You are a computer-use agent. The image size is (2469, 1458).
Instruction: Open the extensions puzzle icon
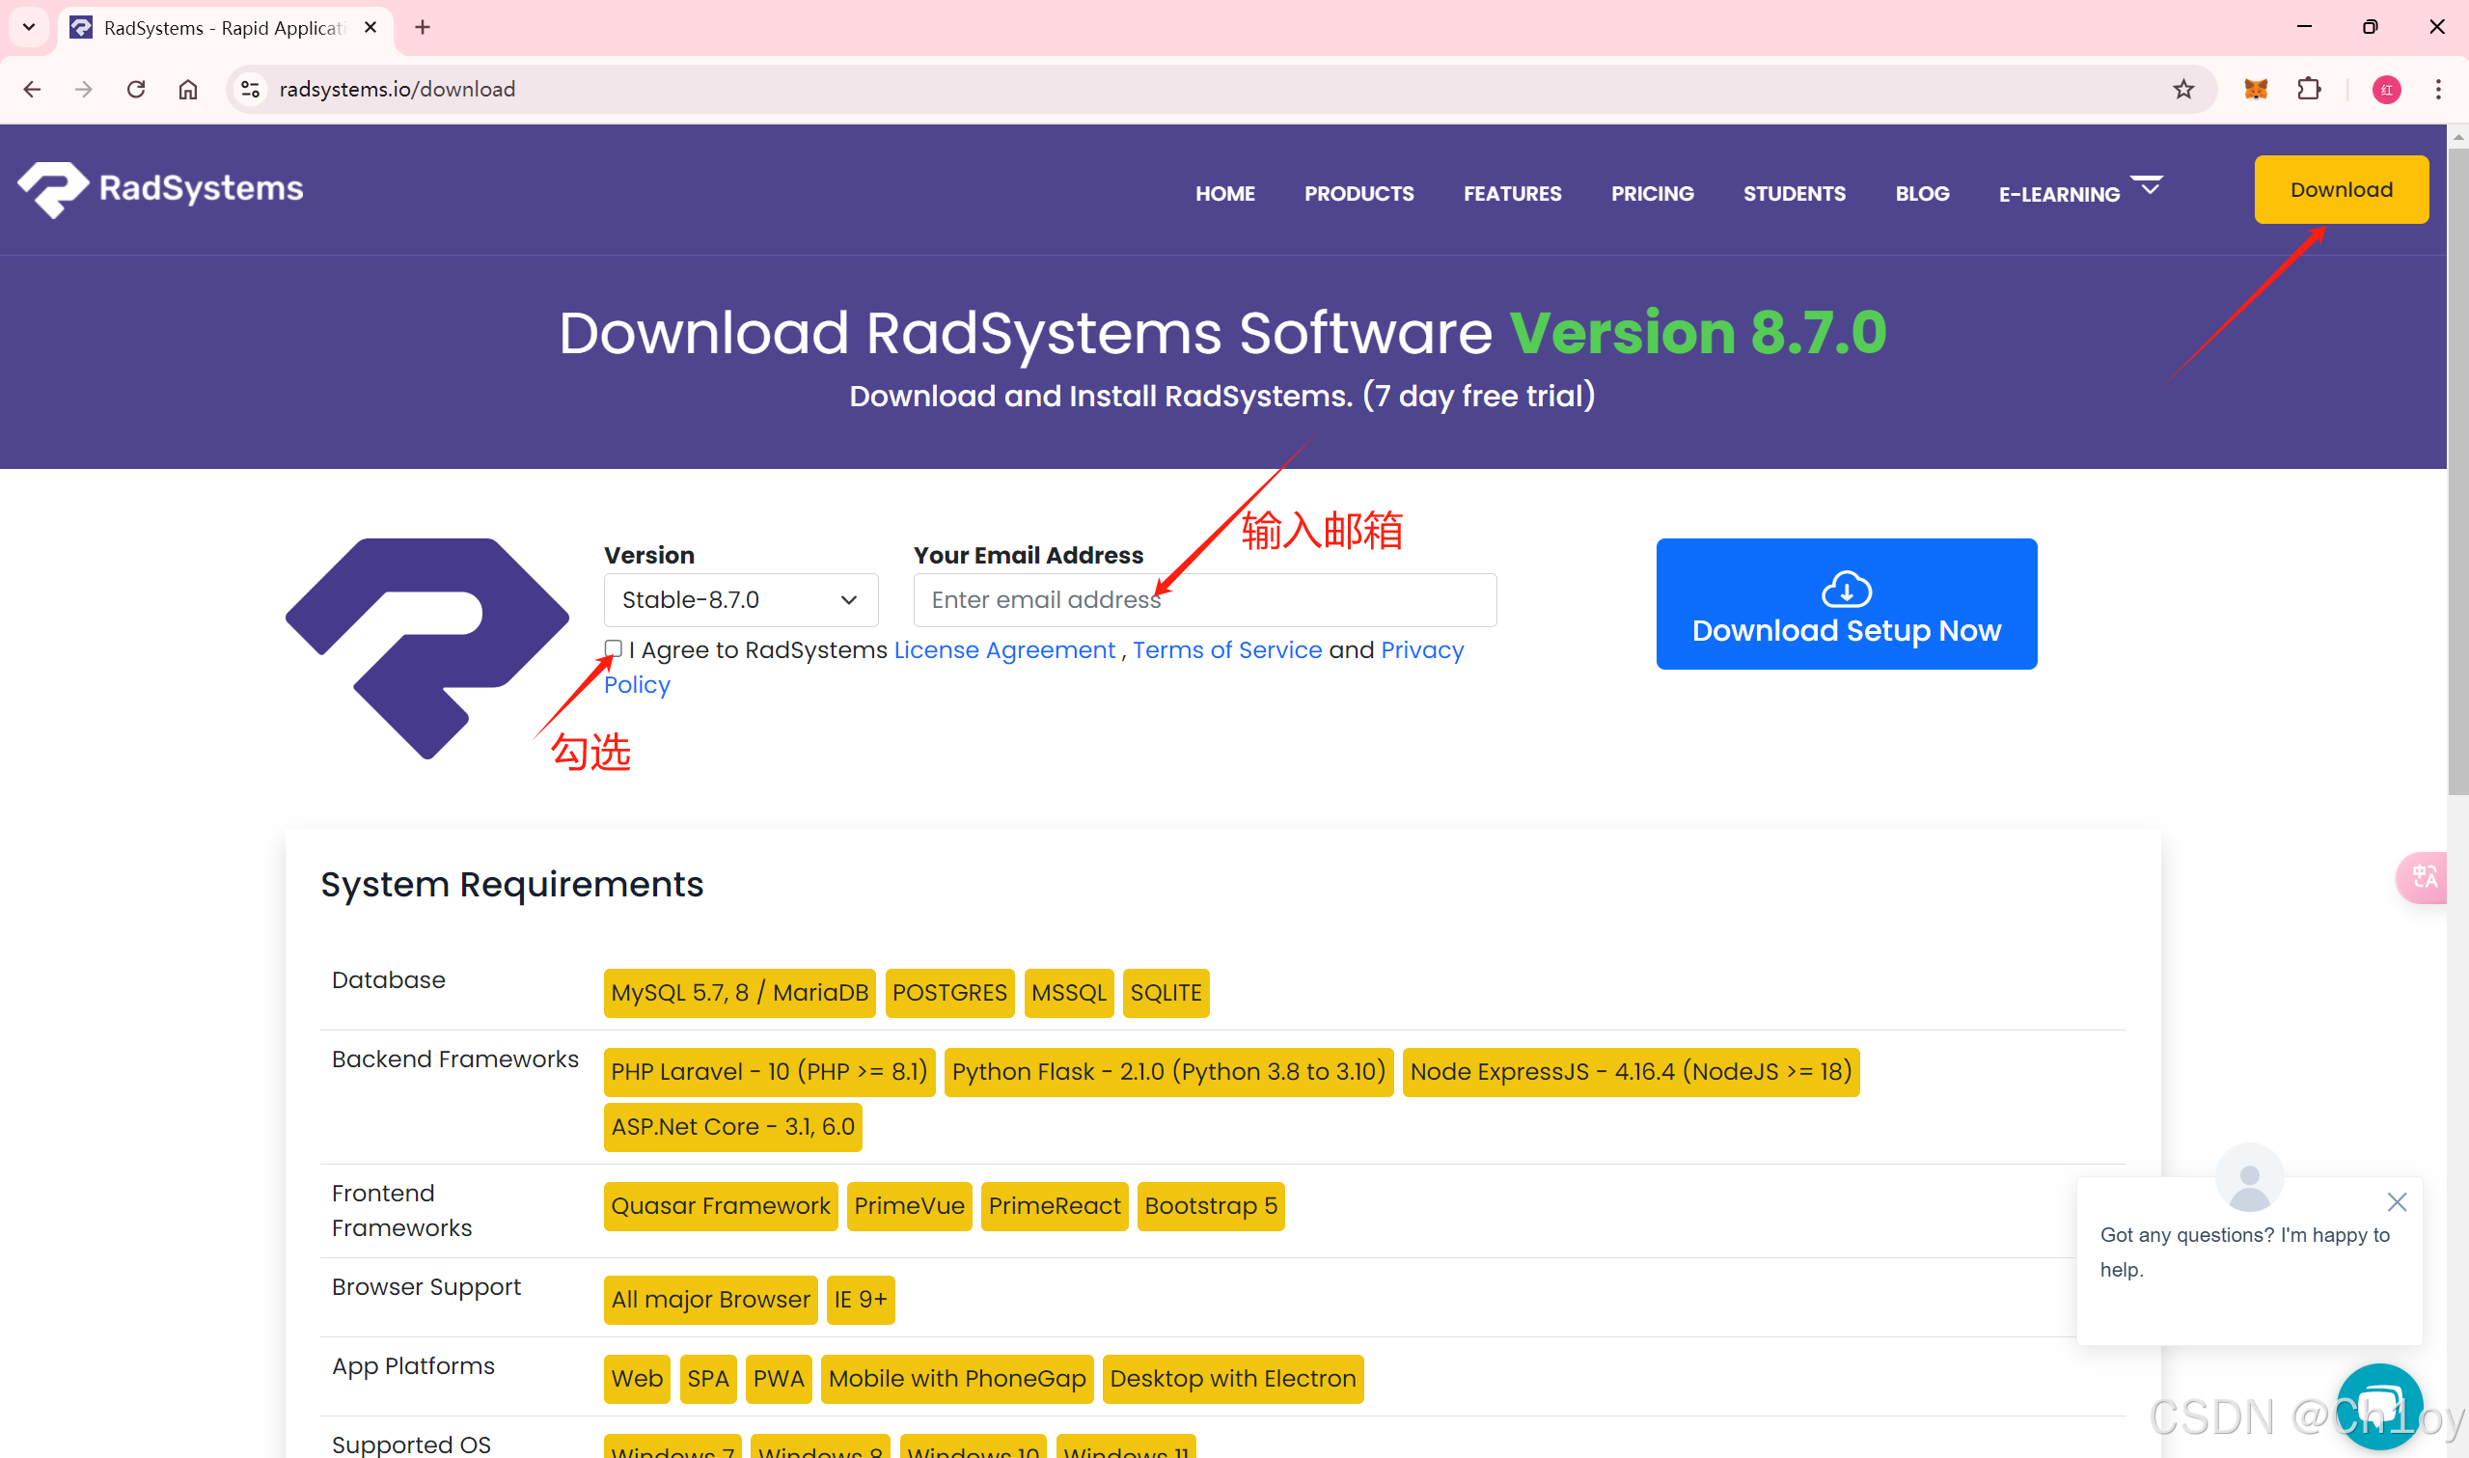pyautogui.click(x=2309, y=90)
